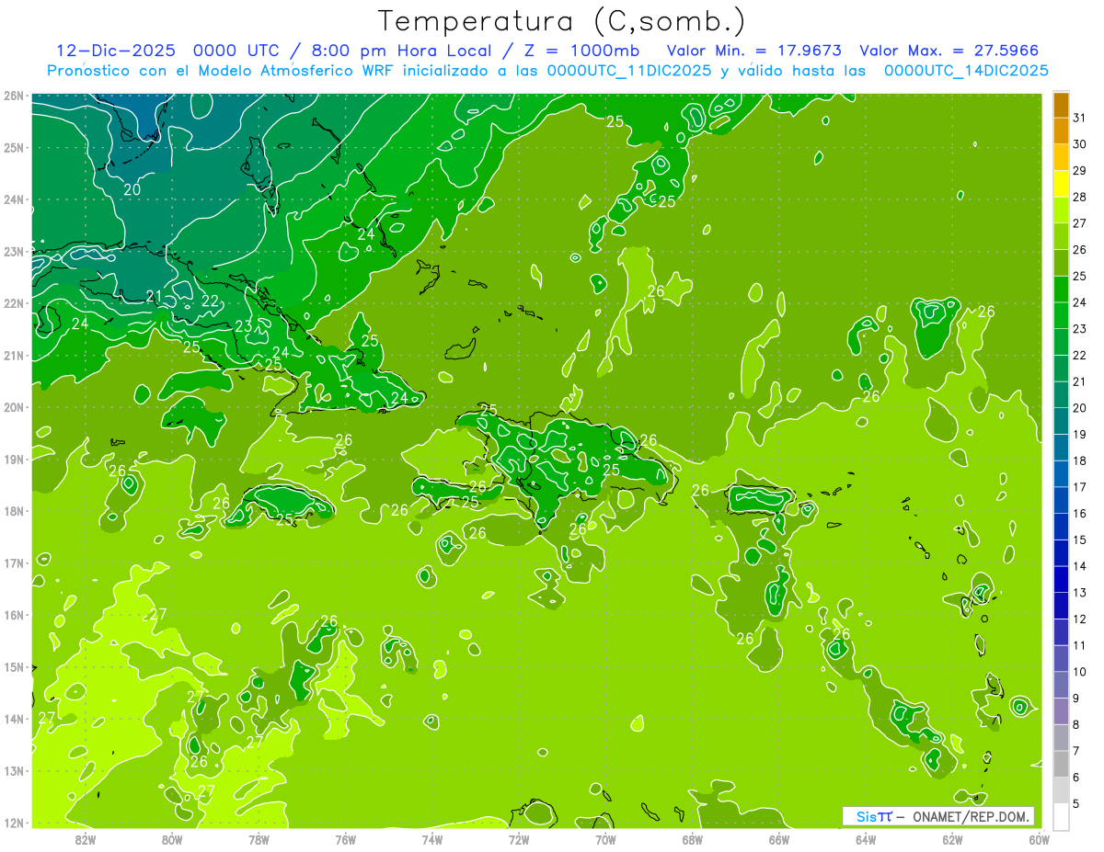Click the yellow band between 28 and 29
This screenshot has width=1104, height=852.
[x=1061, y=184]
